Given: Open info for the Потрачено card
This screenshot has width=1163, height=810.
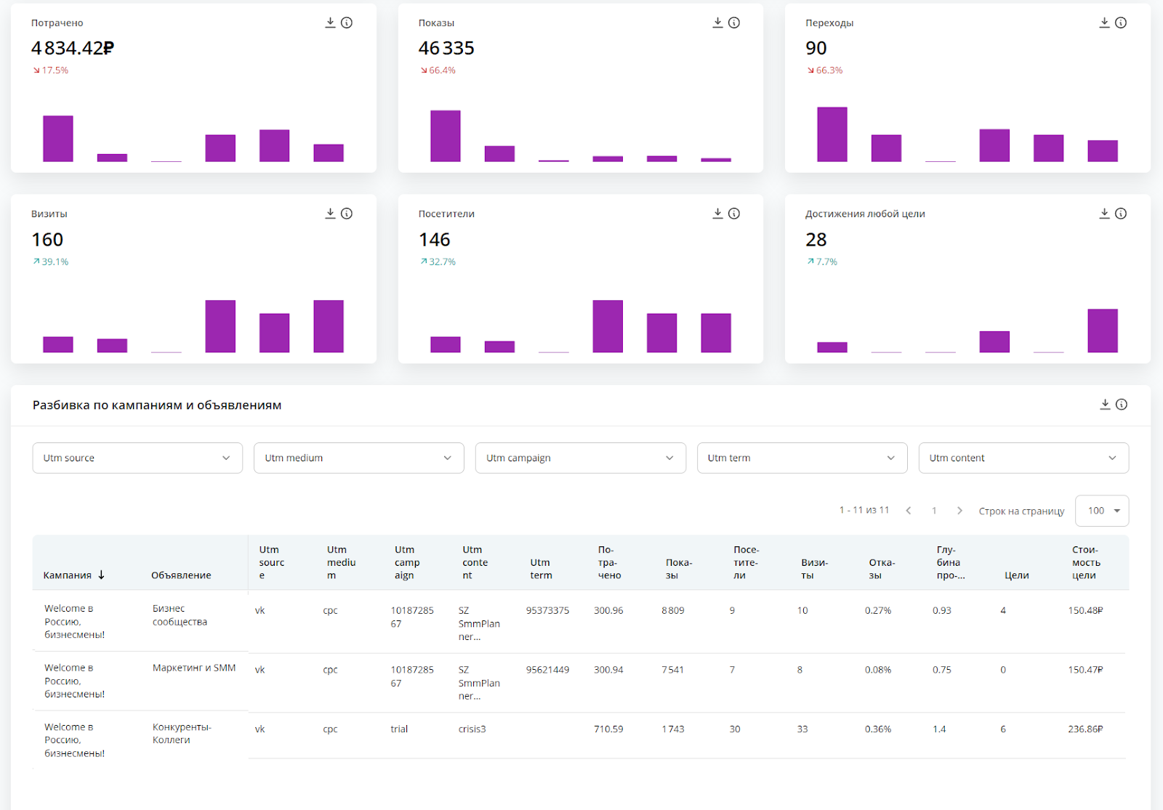Looking at the screenshot, I should tap(347, 23).
